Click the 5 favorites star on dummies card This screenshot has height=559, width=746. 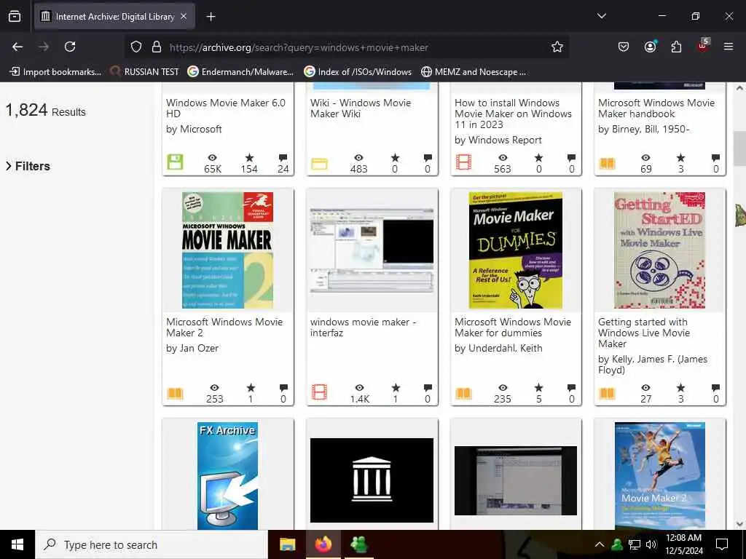tap(538, 387)
